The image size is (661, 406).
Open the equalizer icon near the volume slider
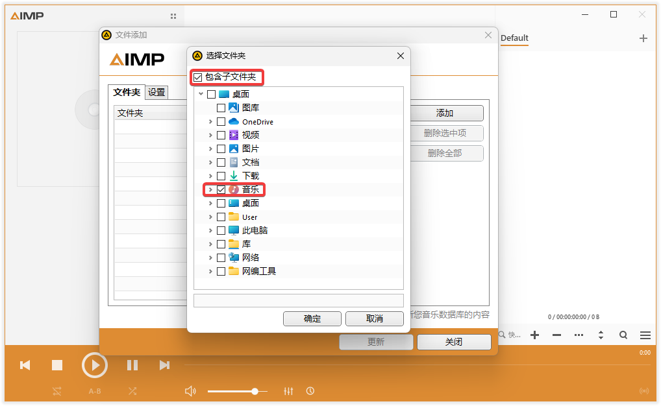point(288,391)
